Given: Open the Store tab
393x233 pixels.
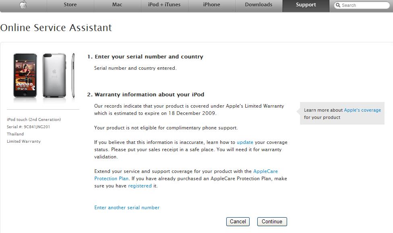Looking at the screenshot, I should pos(70,5).
